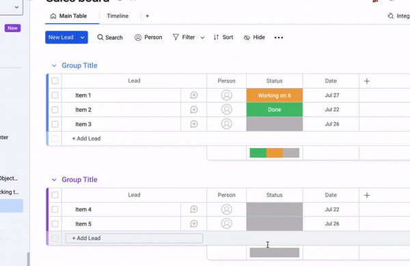This screenshot has height=266, width=410.
Task: Switch to the Main Table tab
Action: [x=72, y=16]
